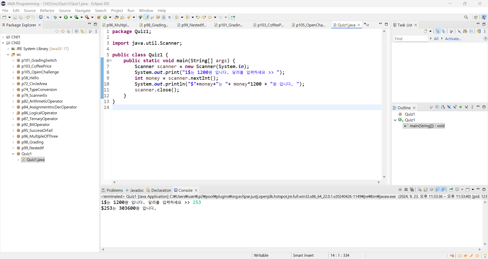This screenshot has width=488, height=259.
Task: Click the Save All toolbar icon
Action: 21,17
